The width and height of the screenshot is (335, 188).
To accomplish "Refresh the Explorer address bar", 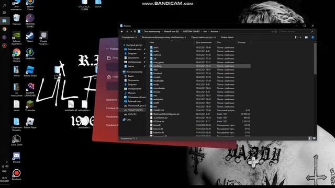I will (x=275, y=31).
